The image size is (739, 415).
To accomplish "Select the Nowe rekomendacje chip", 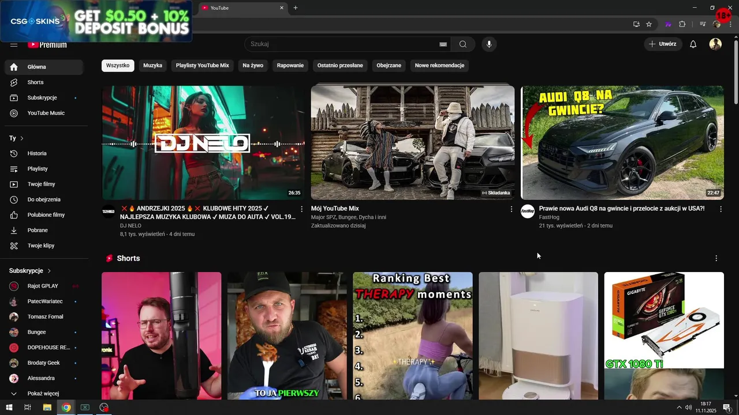I will coord(439,66).
